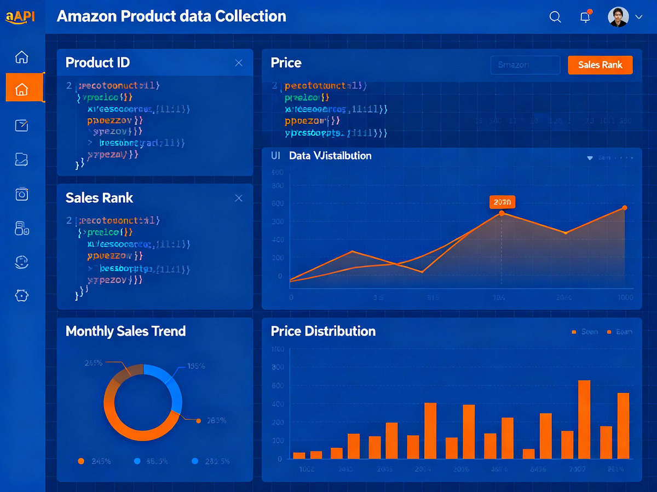Expand the user profile chevron in top bar
The width and height of the screenshot is (657, 492).
point(639,17)
